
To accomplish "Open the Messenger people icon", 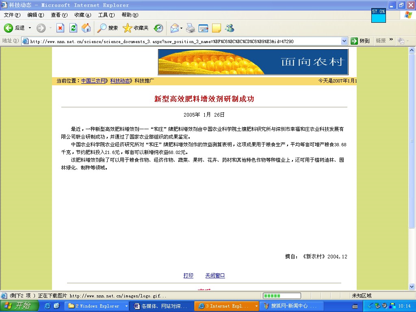I will point(230,28).
